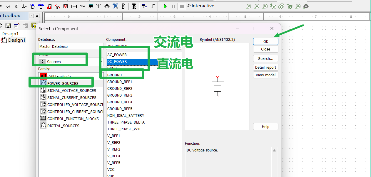Screen dimensions: 371x177
Task: Place a voltage and current probe
Action: pyautogui.click(x=281, y=6)
